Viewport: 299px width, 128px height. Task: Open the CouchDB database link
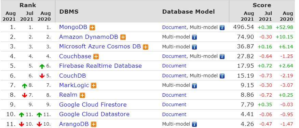pyautogui.click(x=73, y=76)
